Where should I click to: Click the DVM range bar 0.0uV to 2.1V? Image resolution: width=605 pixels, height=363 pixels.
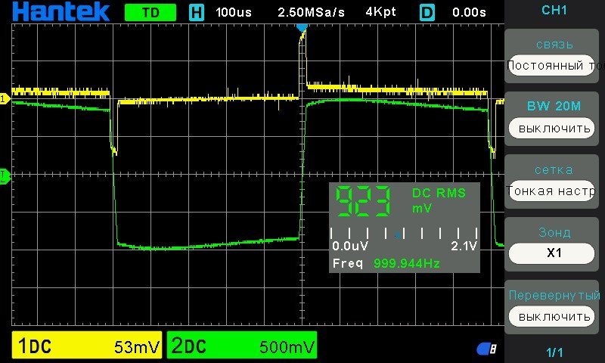coord(404,239)
